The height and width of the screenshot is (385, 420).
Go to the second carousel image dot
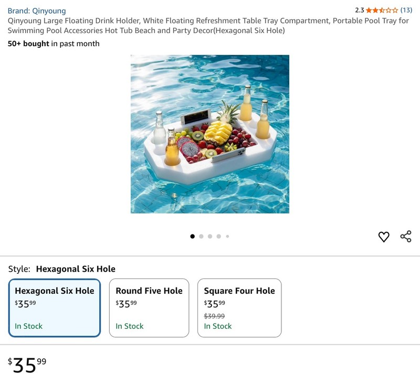pyautogui.click(x=201, y=236)
